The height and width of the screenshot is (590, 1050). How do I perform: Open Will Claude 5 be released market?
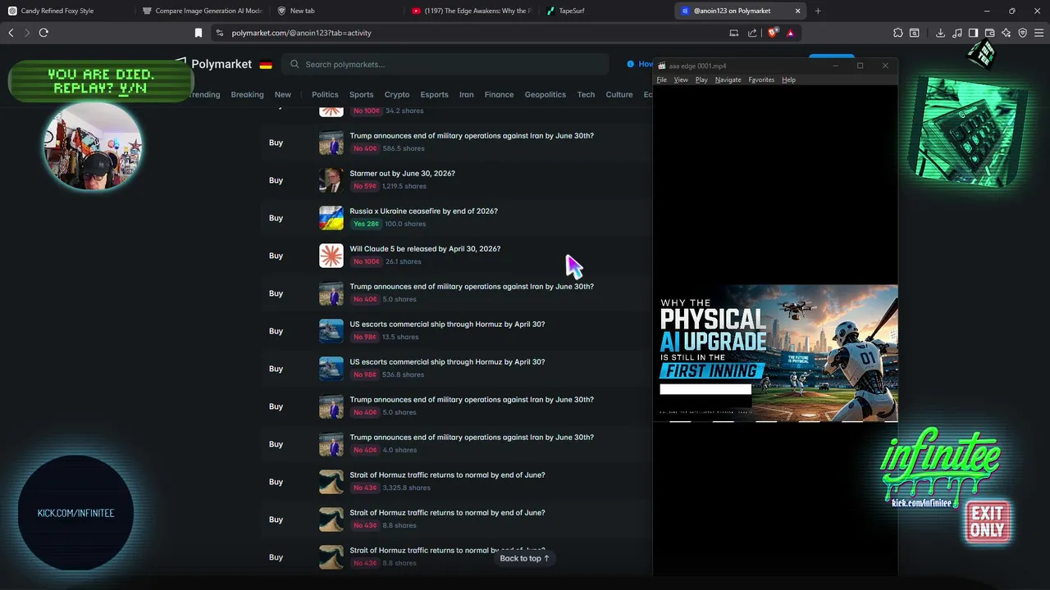425,249
